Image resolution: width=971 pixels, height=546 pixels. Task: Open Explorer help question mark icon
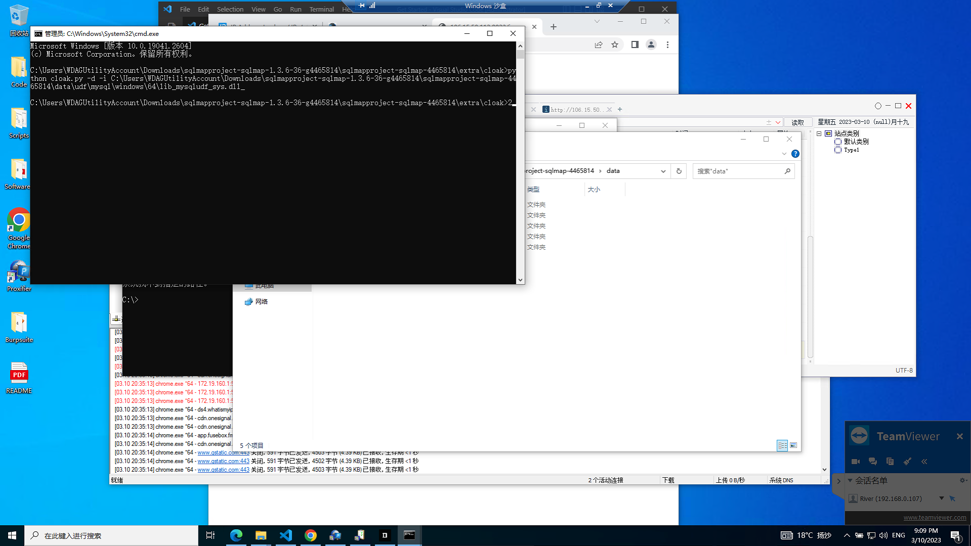click(796, 154)
